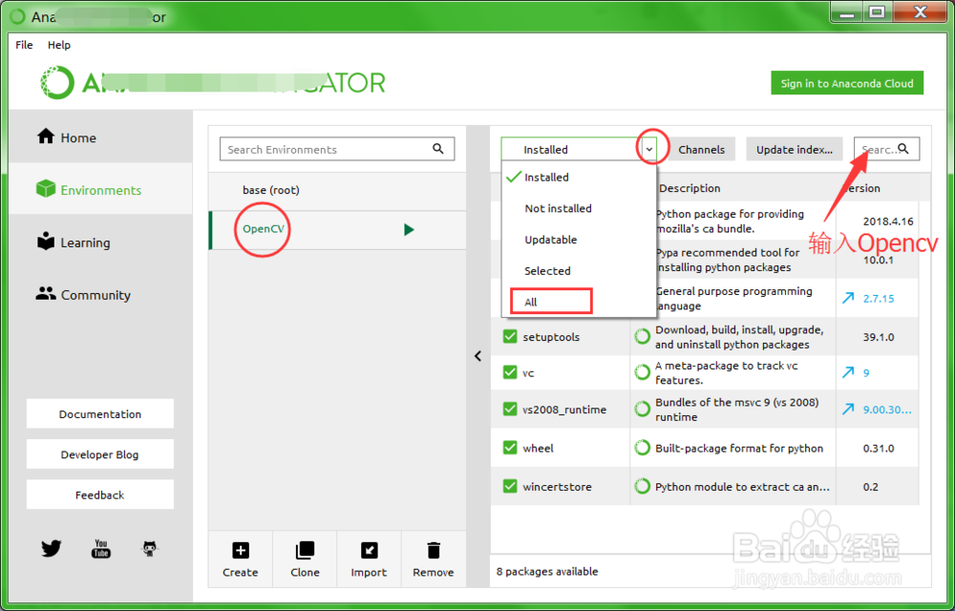Click the status circle icon for vc
This screenshot has height=611, width=955.
click(x=642, y=372)
